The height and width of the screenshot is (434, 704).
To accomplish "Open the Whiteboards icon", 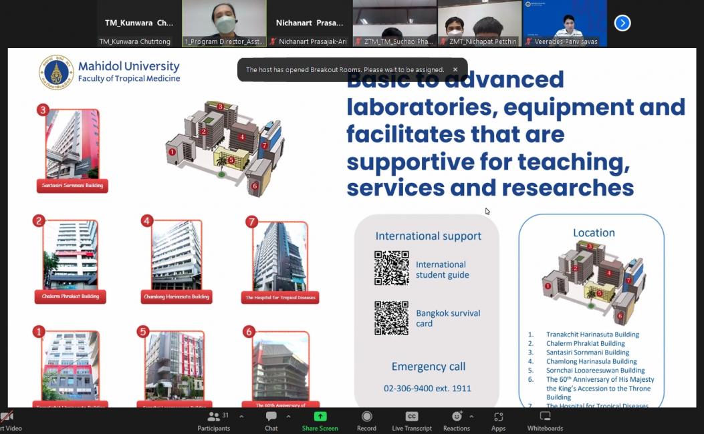I will (545, 417).
